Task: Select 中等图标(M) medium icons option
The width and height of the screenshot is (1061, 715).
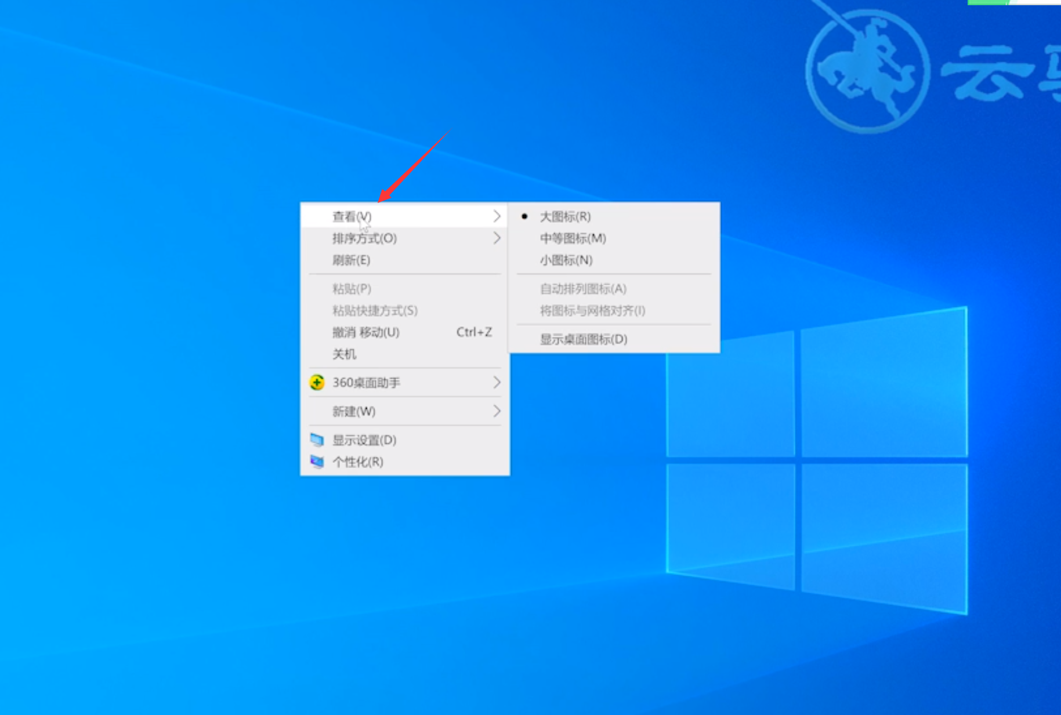Action: point(614,238)
